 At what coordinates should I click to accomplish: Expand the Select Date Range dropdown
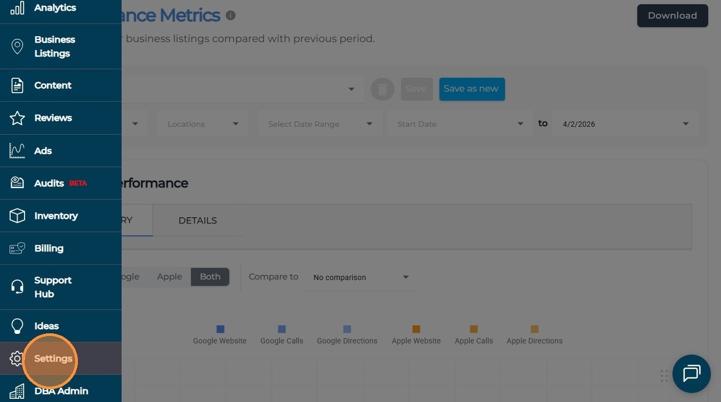click(320, 124)
